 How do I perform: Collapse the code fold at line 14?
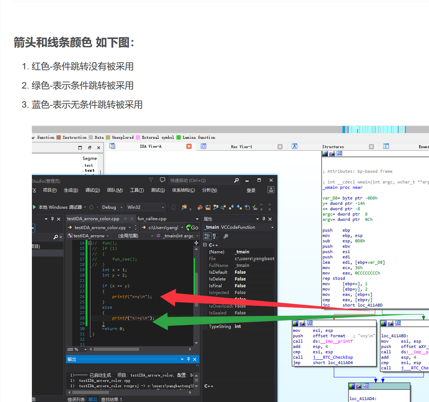90,243
